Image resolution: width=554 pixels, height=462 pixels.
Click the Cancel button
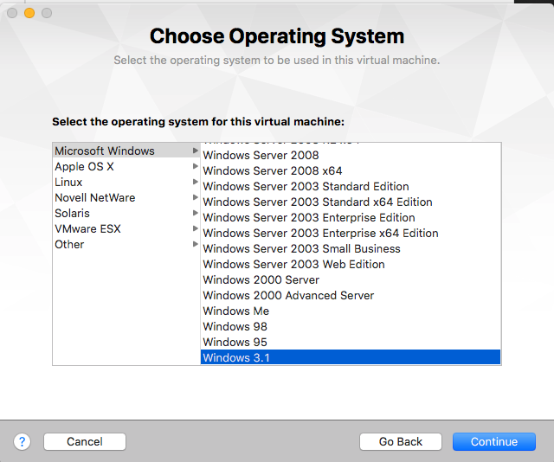click(x=85, y=441)
